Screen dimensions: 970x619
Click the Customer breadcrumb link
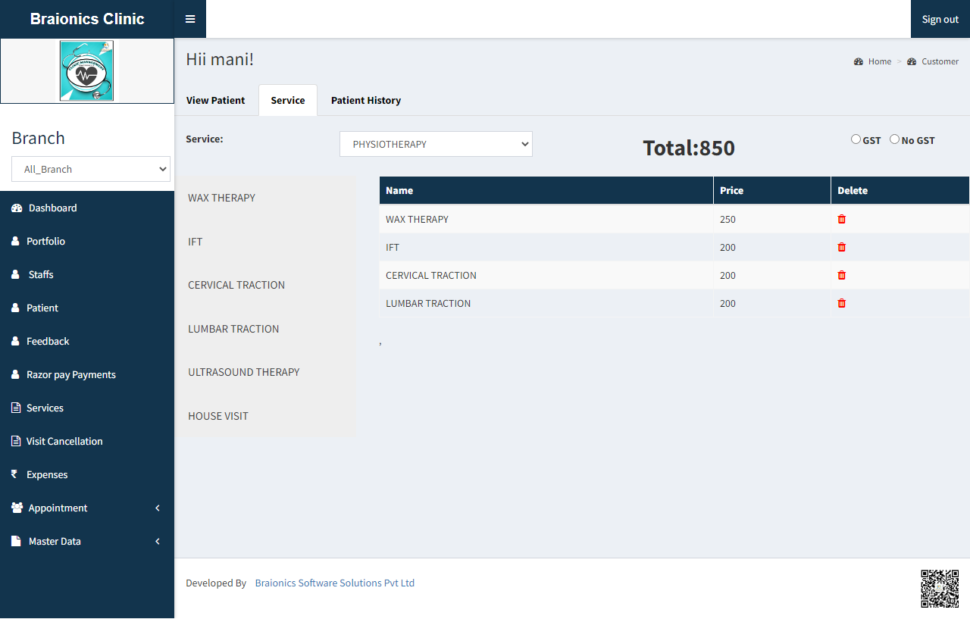click(x=940, y=61)
